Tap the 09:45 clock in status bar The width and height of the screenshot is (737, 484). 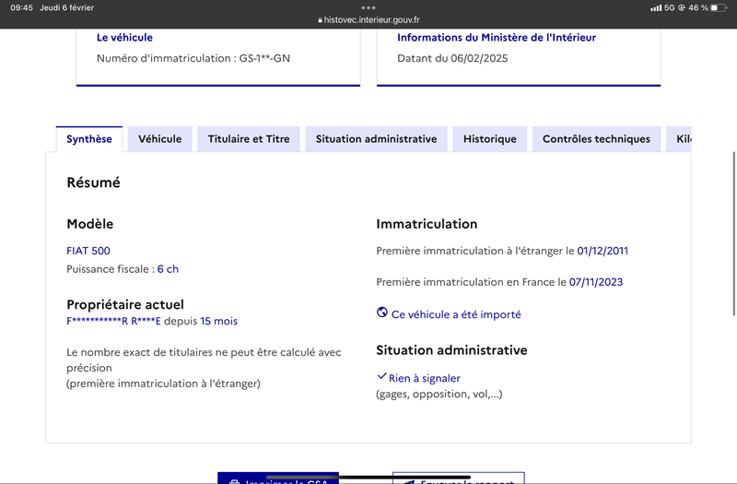21,8
